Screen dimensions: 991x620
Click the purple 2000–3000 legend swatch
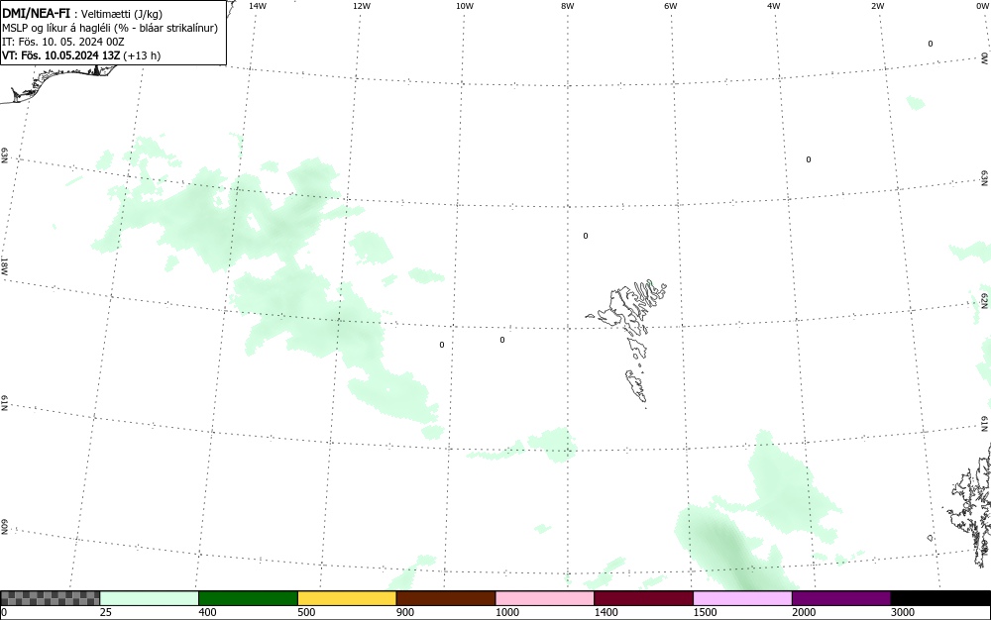pos(841,598)
